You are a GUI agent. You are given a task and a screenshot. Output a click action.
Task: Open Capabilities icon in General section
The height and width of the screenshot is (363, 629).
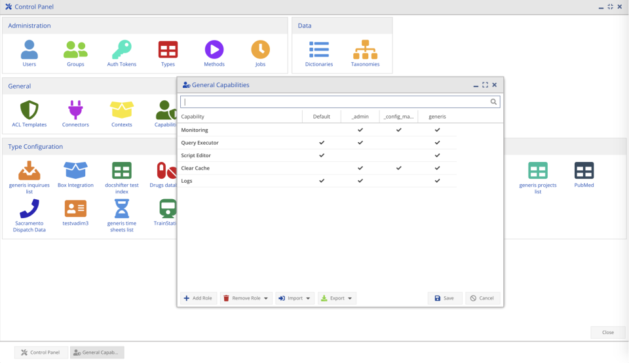coord(166,110)
